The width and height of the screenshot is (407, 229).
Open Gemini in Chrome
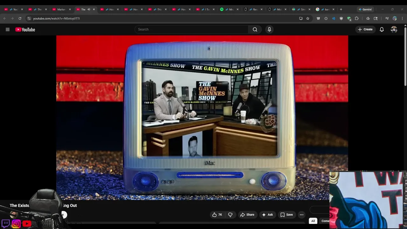[365, 9]
